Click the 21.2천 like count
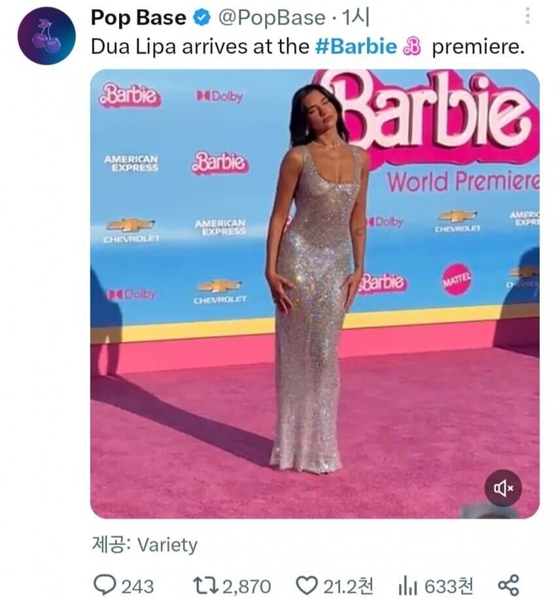Viewport: 556px width, 598px height. point(349,586)
